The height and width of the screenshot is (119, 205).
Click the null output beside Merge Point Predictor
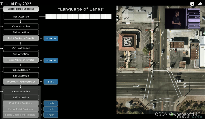tap(51, 109)
